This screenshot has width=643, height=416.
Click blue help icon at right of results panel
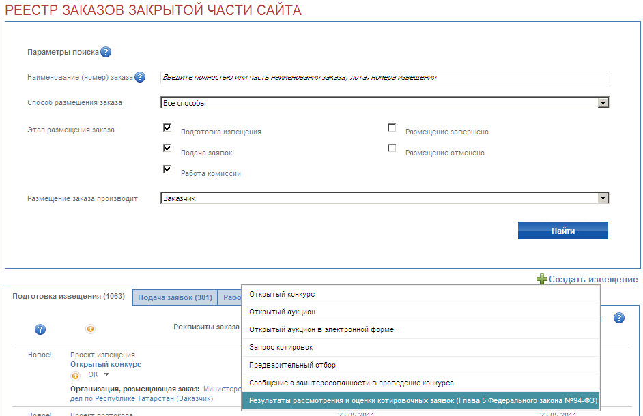(619, 318)
